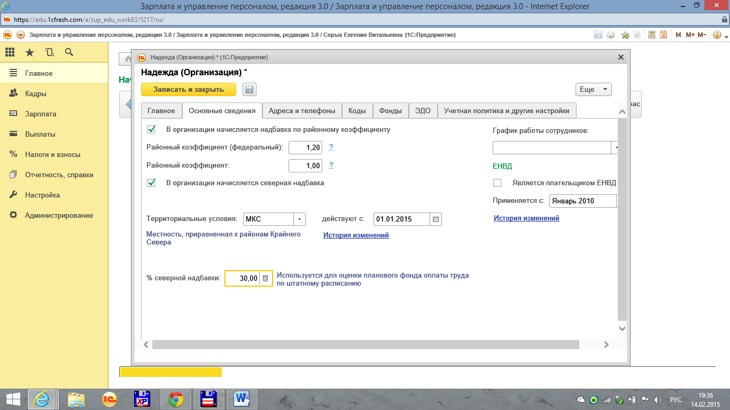
Task: Open Администрирование section in sidebar
Action: 54,215
